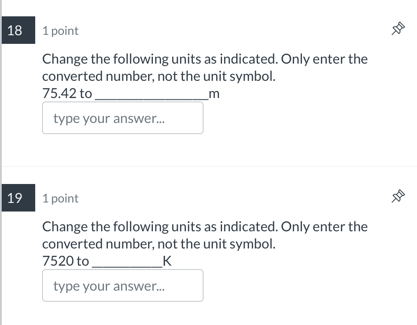Click 'converted number' text in question 18
417x325 pixels.
coord(97,77)
